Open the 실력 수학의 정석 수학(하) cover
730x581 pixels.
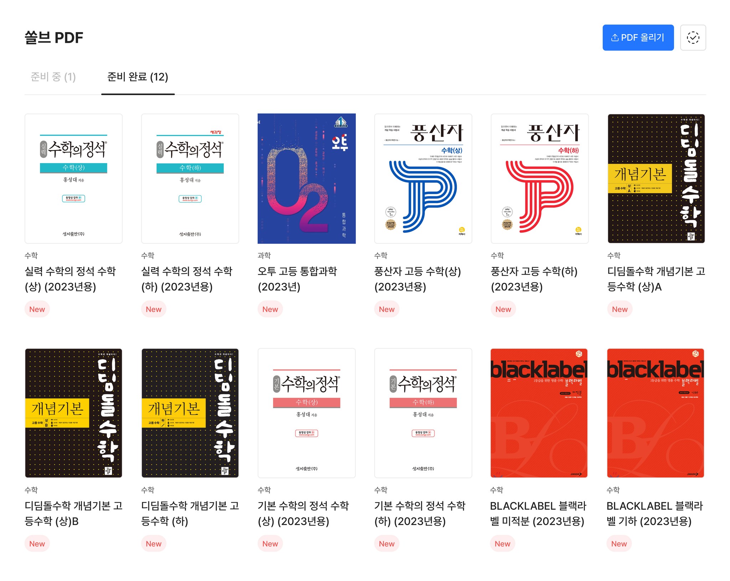(190, 178)
